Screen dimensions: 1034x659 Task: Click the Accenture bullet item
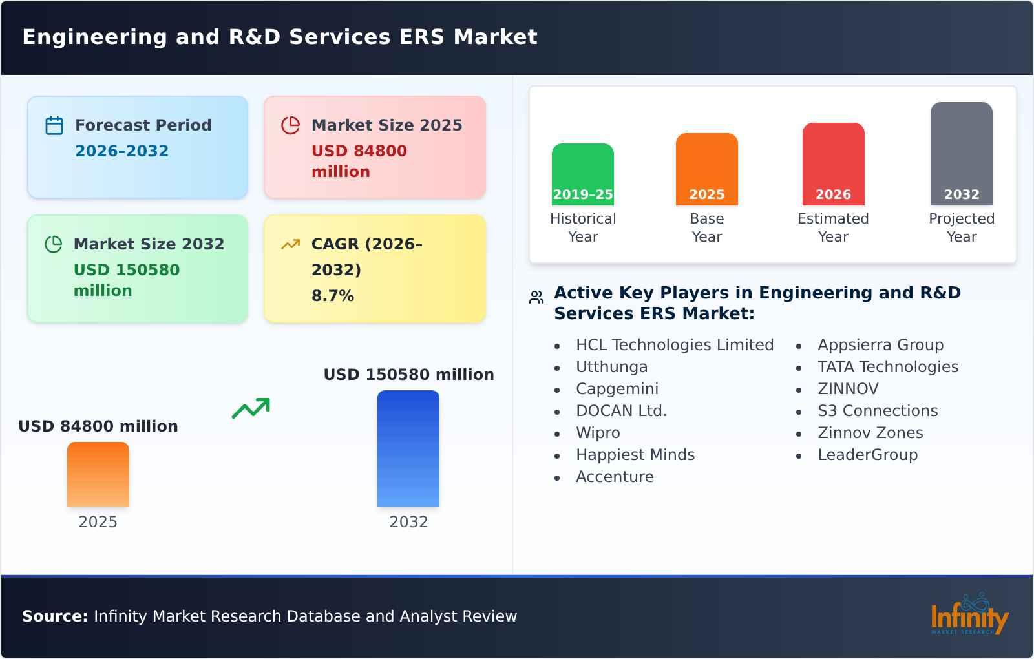(x=615, y=476)
